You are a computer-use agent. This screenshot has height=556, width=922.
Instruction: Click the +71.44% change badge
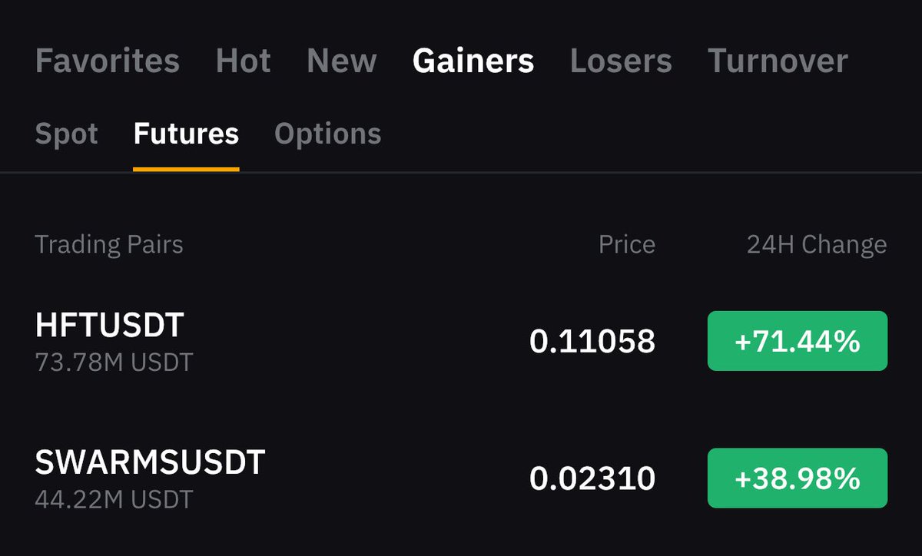click(798, 341)
